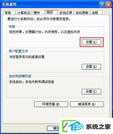113x134 pixels.
Task: Open 环境变量(N) dialog
Action: pos(51,104)
